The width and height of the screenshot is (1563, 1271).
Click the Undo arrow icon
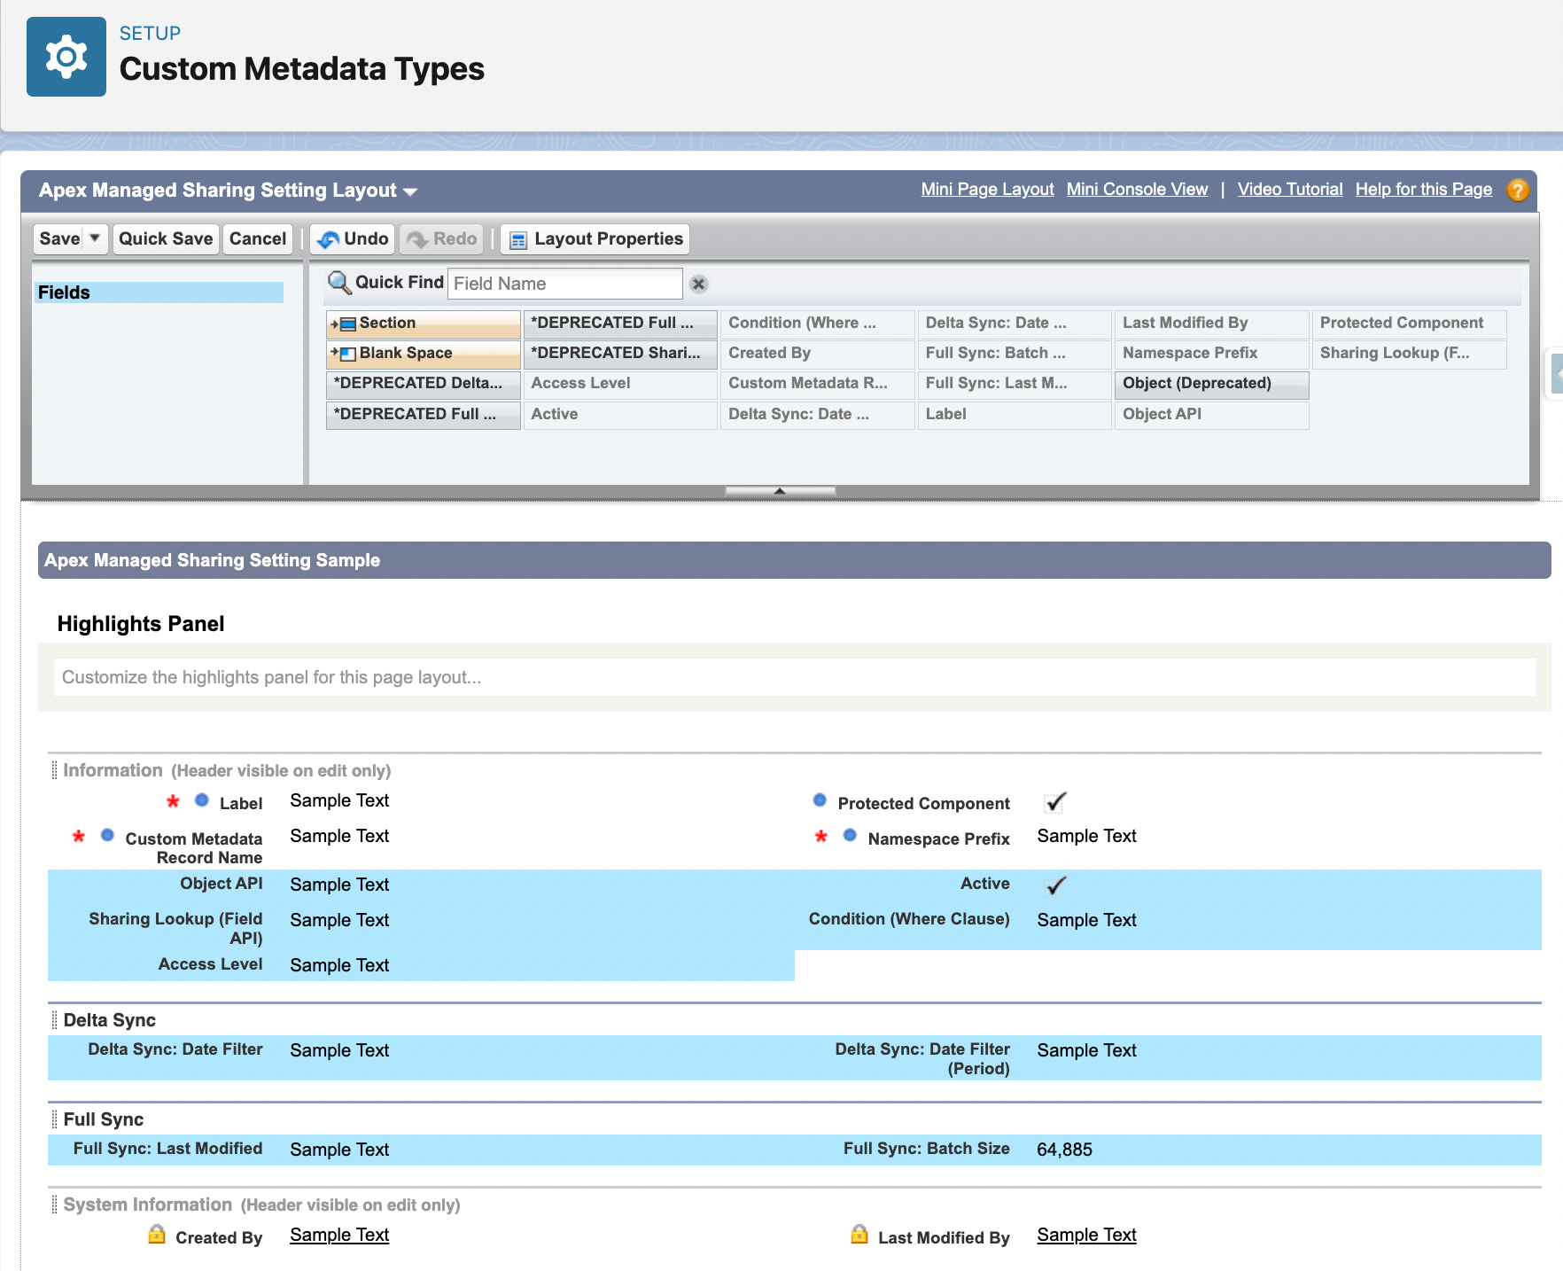pos(328,239)
